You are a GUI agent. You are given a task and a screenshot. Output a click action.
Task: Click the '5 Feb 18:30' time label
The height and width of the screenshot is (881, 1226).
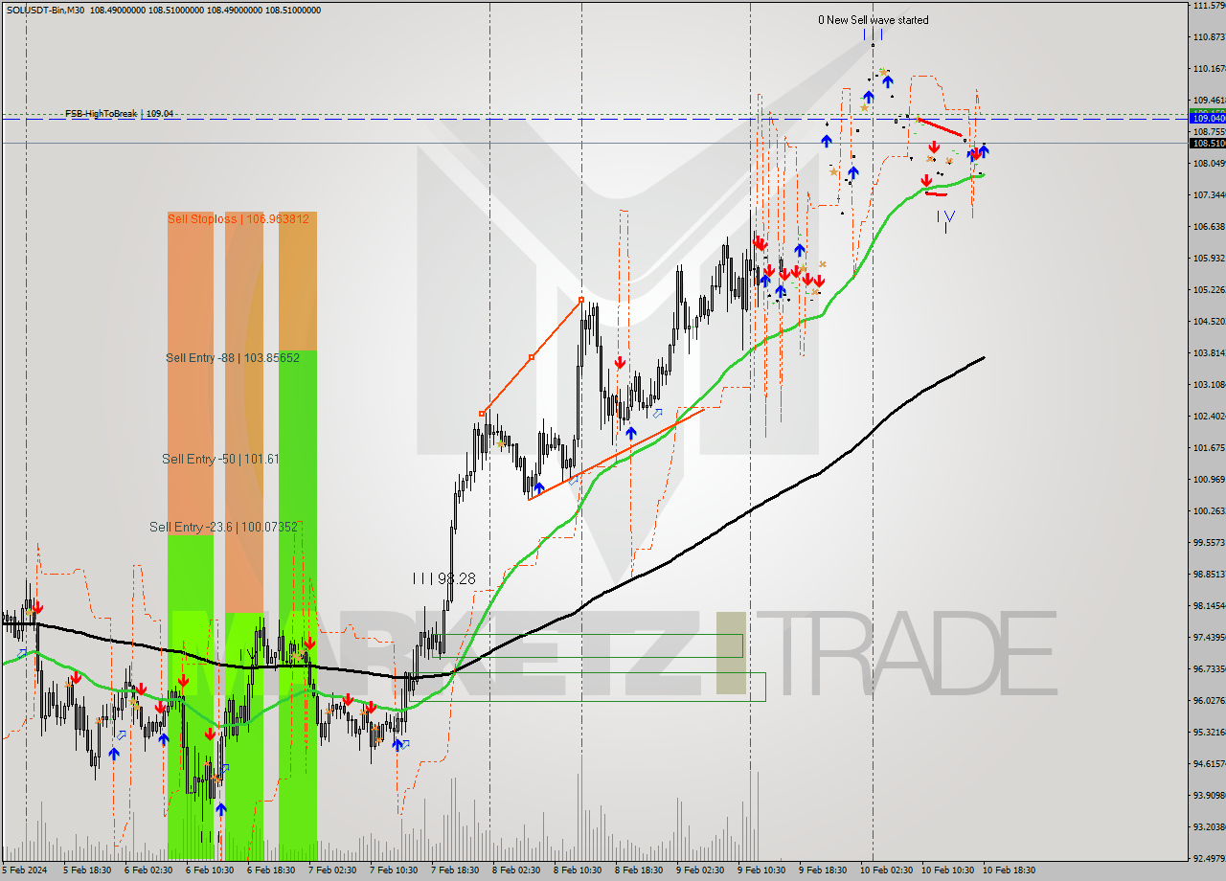pyautogui.click(x=86, y=870)
